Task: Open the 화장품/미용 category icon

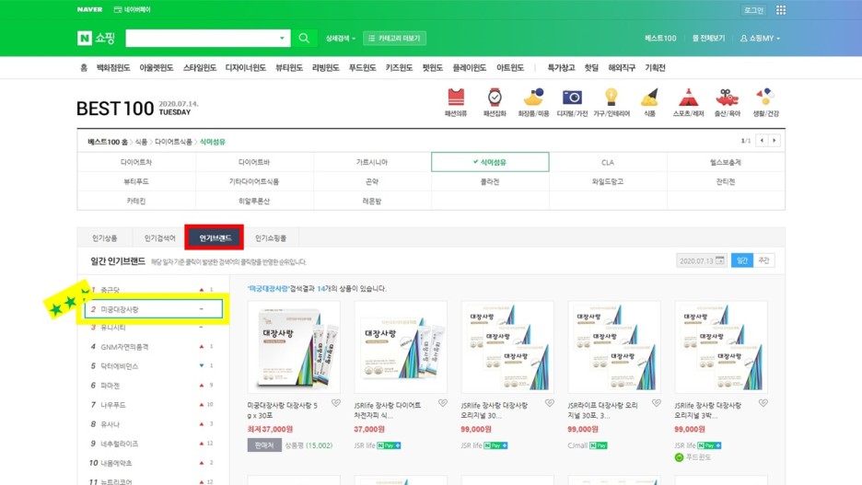Action: pos(533,101)
